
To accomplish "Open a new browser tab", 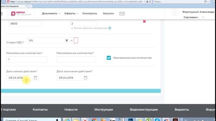I will pos(30,6).
